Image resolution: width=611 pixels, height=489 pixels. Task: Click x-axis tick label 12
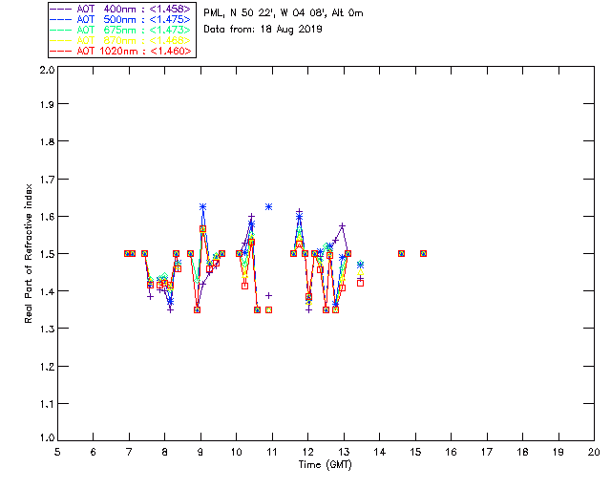click(307, 452)
